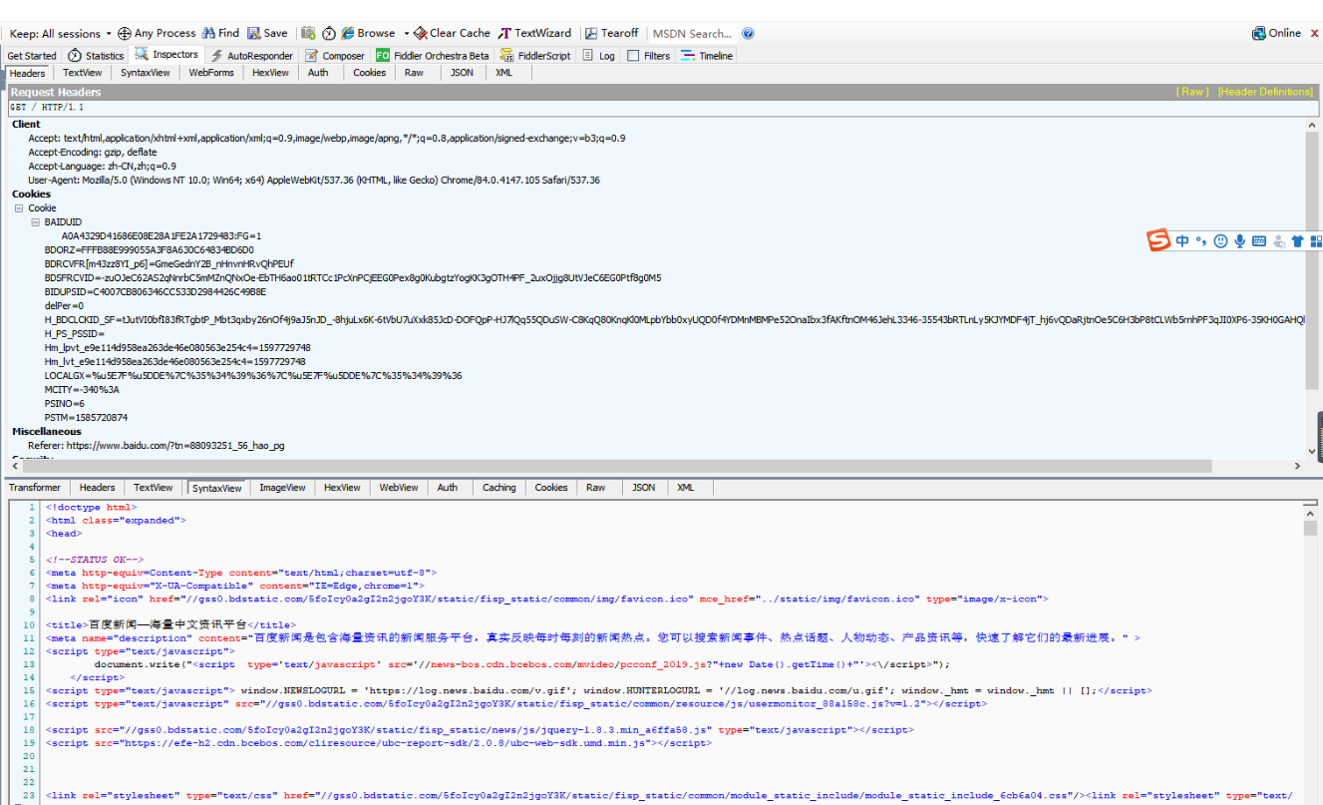Select the Referer header row
This screenshot has height=805, width=1323.
pyautogui.click(x=157, y=446)
